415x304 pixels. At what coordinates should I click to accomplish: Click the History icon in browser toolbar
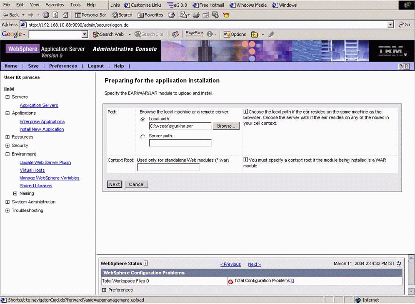(x=172, y=15)
